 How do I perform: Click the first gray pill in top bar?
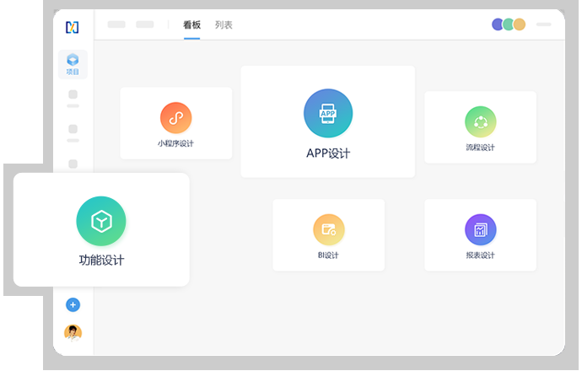(x=116, y=24)
